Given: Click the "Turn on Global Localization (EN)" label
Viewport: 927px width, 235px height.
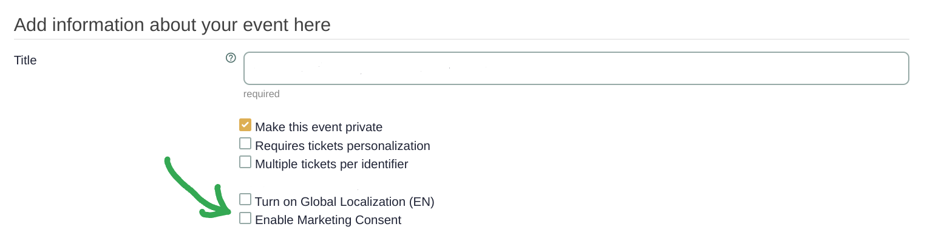Looking at the screenshot, I should 345,202.
